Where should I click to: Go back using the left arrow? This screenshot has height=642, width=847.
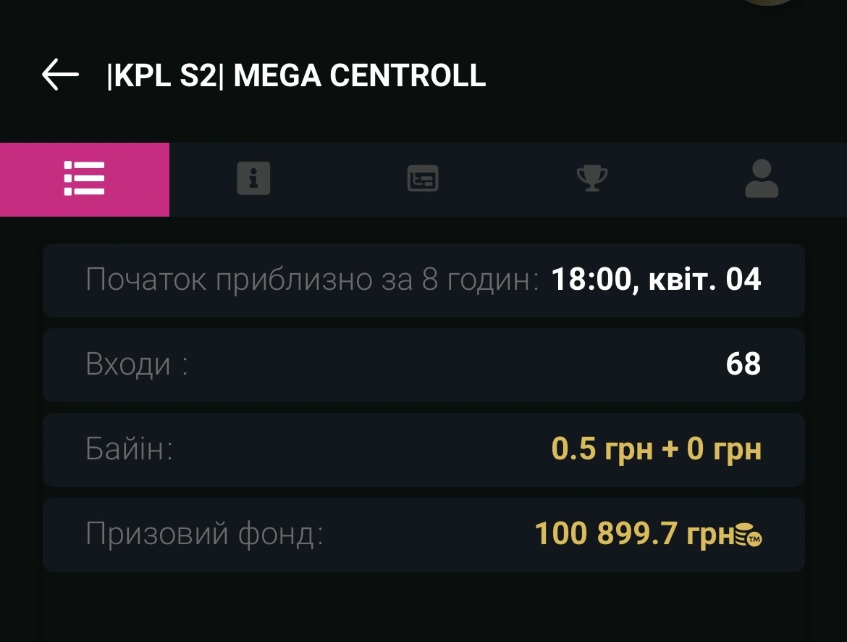click(60, 75)
